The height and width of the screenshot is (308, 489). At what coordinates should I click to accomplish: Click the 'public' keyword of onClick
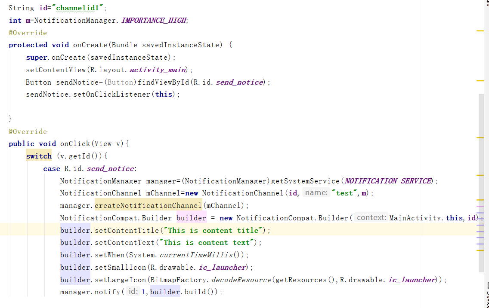[x=22, y=143]
